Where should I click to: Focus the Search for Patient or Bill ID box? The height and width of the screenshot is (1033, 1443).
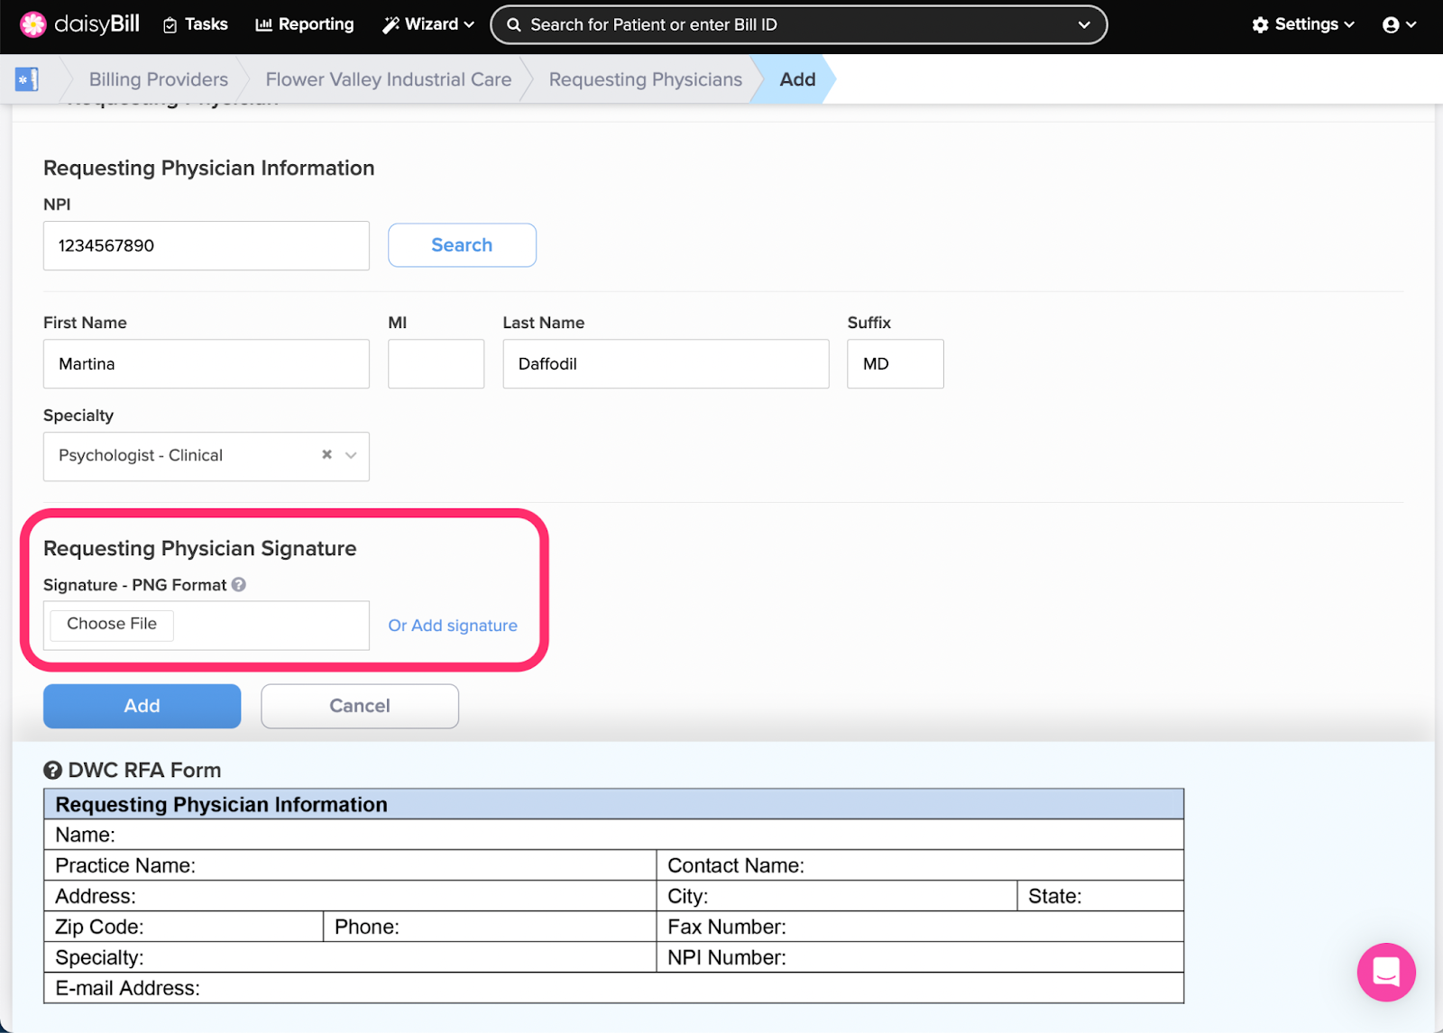point(798,25)
